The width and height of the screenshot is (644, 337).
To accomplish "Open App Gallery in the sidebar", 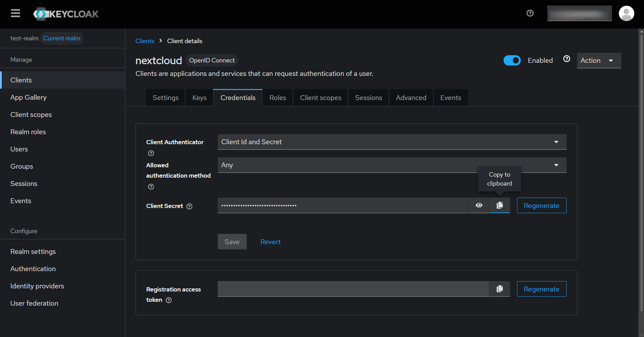I will pos(62,97).
